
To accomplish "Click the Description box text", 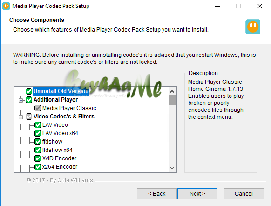I will pyautogui.click(x=217, y=99).
